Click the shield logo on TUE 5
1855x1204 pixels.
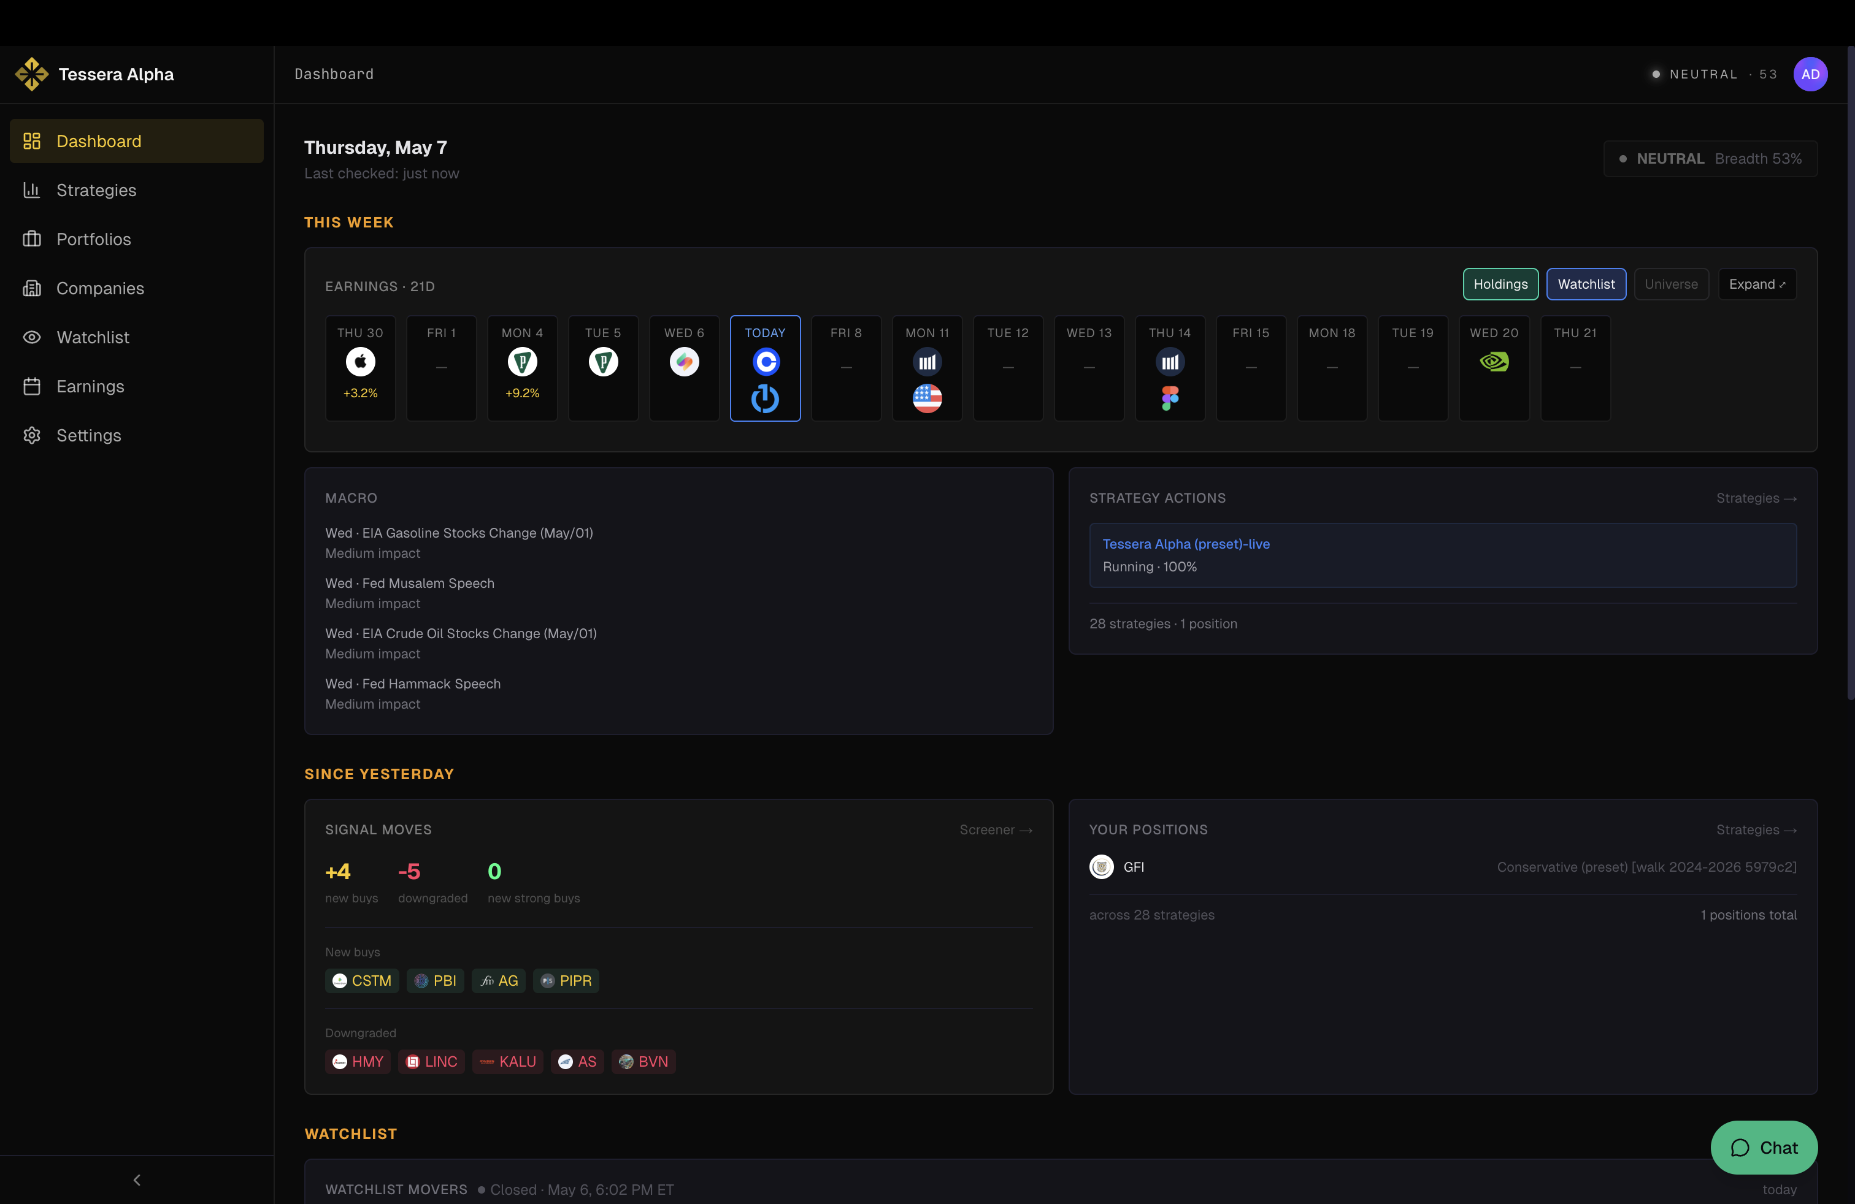point(603,361)
